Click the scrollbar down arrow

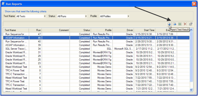[191, 90]
